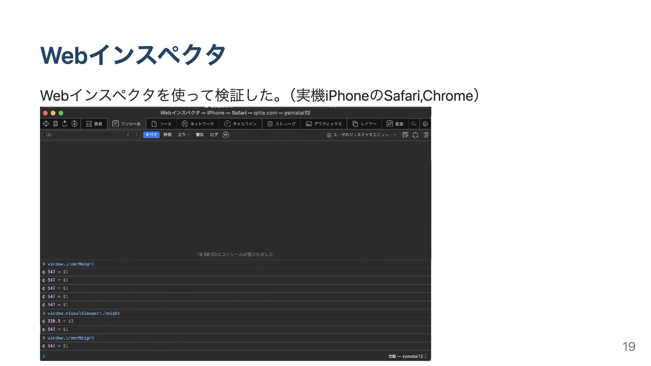
Task: Click the preserve log circular arrows icon
Action: pyautogui.click(x=415, y=135)
